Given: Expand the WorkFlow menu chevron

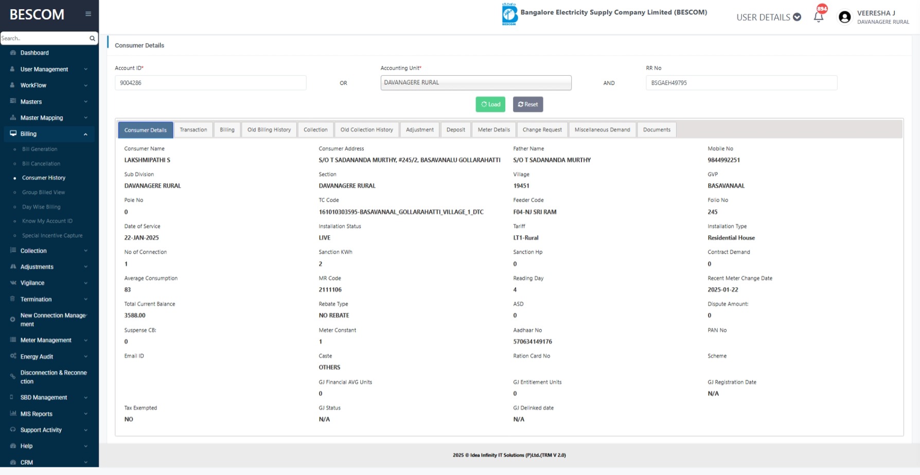Looking at the screenshot, I should pos(85,85).
